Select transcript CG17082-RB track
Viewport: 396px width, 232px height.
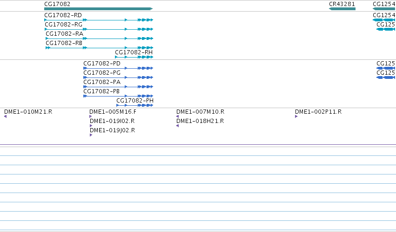99,48
